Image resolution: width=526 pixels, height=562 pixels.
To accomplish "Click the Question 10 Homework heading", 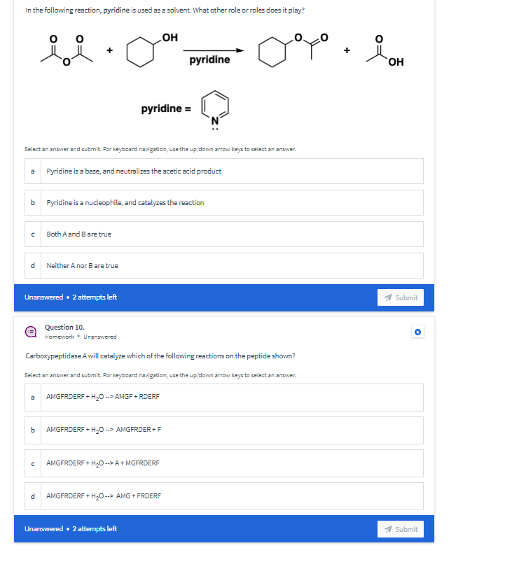I will coord(65,327).
